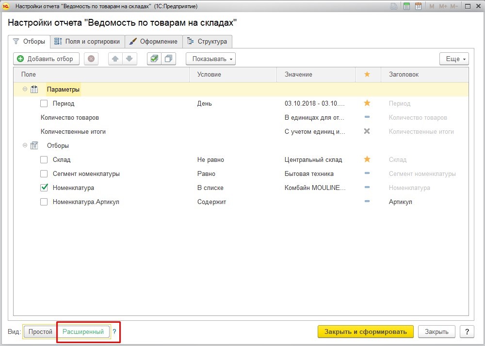
Task: Enable the Период checkbox
Action: (x=44, y=103)
